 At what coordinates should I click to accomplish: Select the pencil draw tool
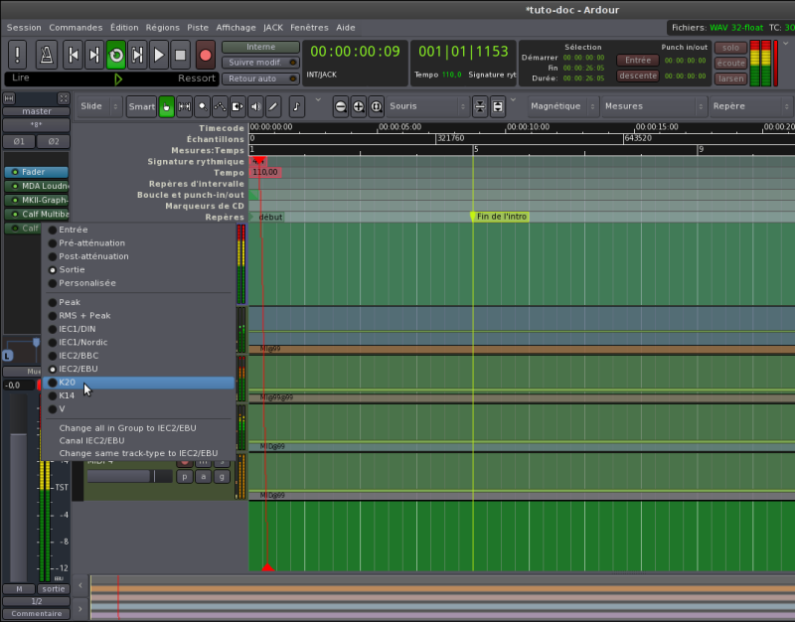[x=273, y=106]
